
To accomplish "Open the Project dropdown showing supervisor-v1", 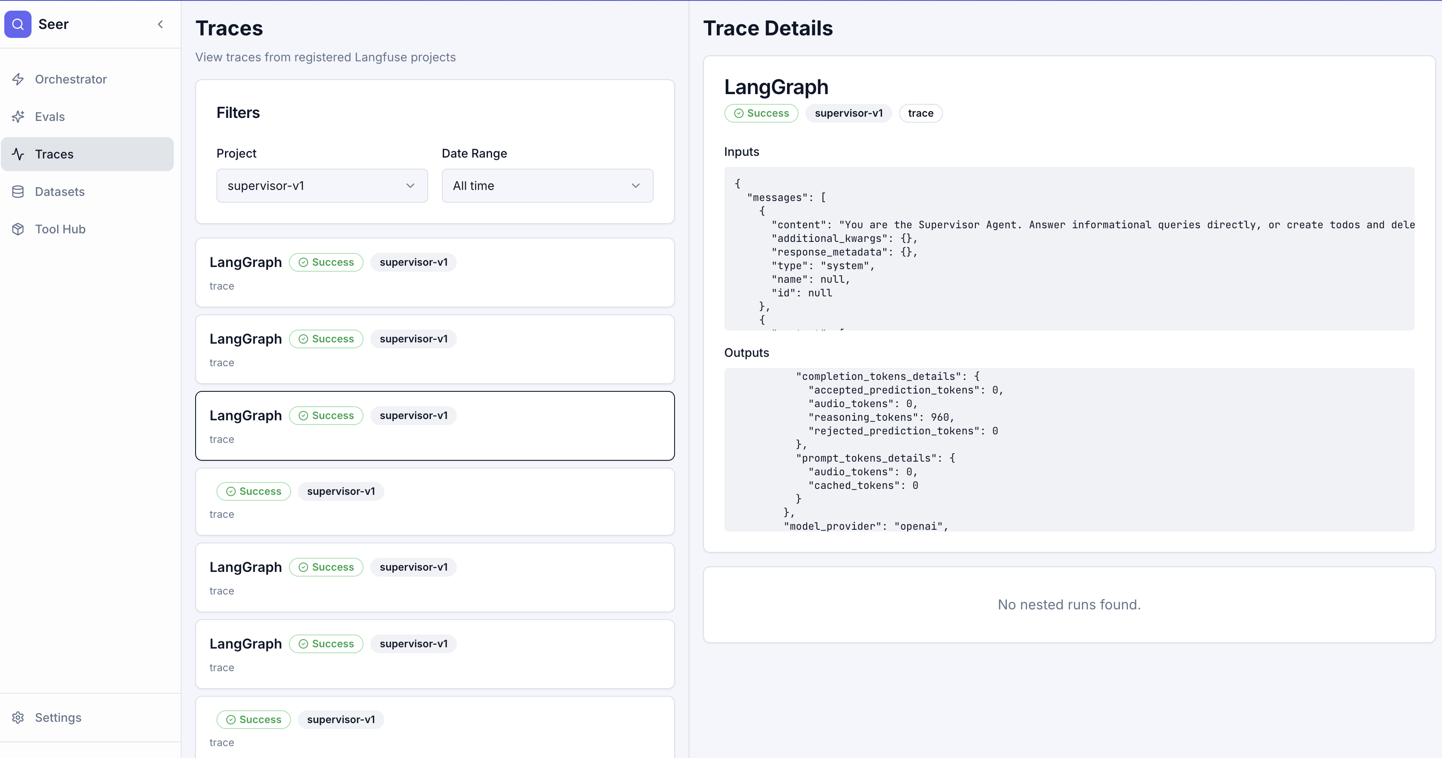I will (321, 185).
